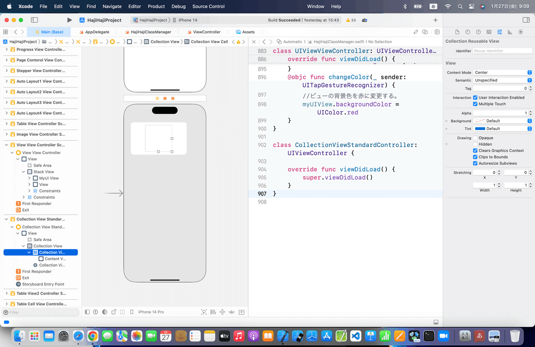Toggle the navigator sidebar in the toolbar
Viewport: 535px width, 347px height.
(x=34, y=20)
